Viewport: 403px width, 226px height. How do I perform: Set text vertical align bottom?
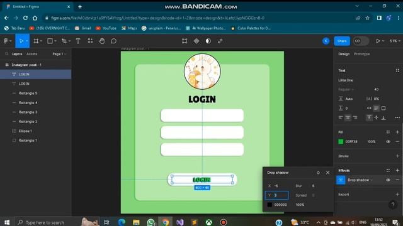point(383,117)
